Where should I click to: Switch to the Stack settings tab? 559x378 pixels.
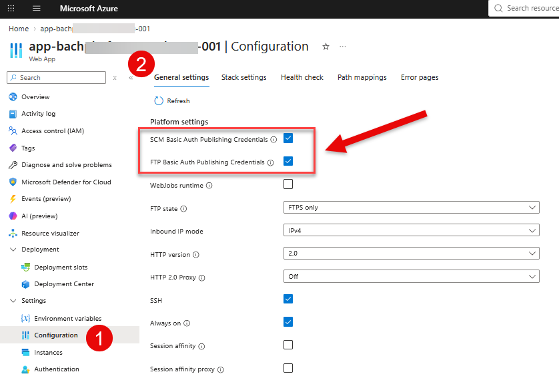[x=244, y=77]
